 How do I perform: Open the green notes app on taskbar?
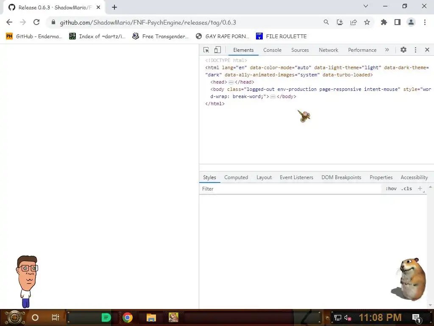(106, 318)
